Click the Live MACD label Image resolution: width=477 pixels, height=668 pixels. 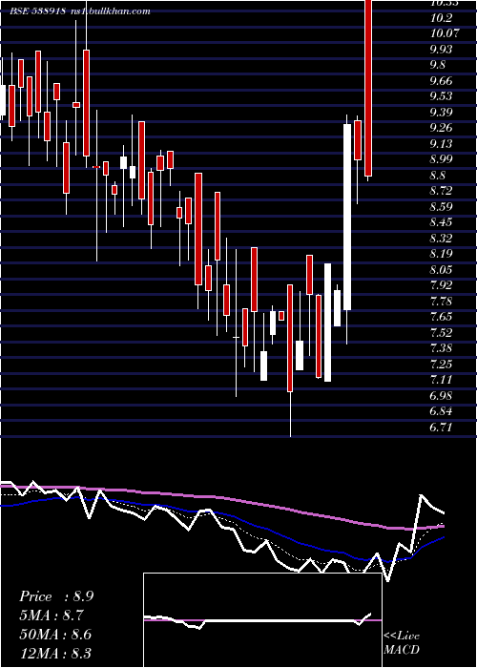(402, 643)
